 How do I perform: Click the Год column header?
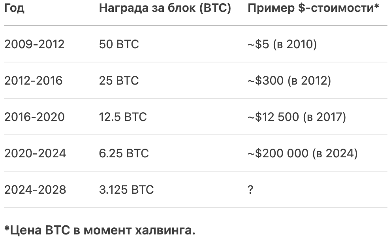14,8
